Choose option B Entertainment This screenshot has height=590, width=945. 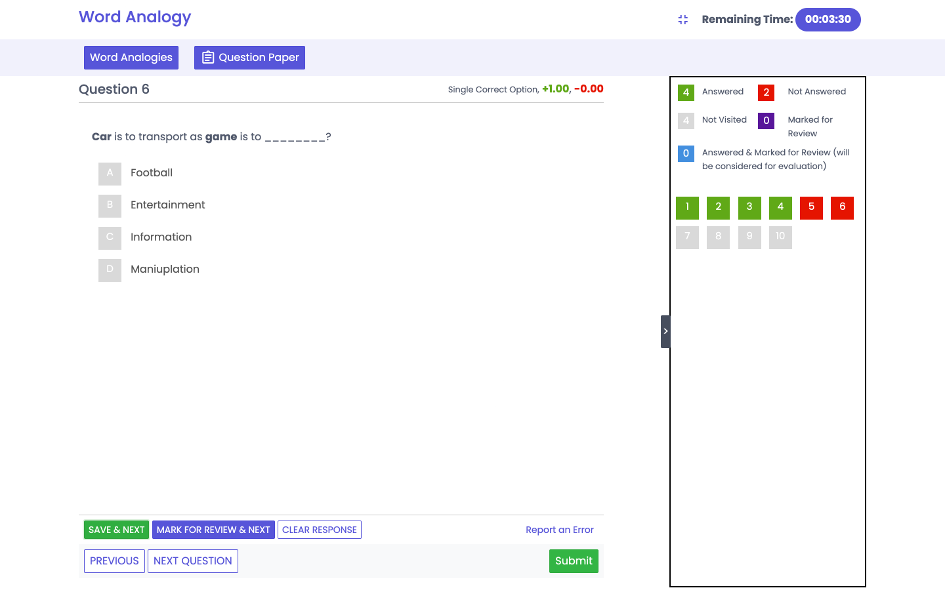[x=110, y=205]
